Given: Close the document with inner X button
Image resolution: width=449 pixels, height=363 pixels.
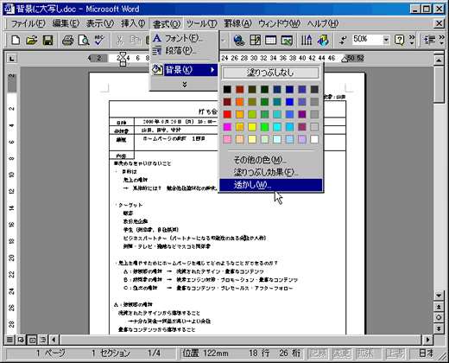Looking at the screenshot, I should coord(439,23).
